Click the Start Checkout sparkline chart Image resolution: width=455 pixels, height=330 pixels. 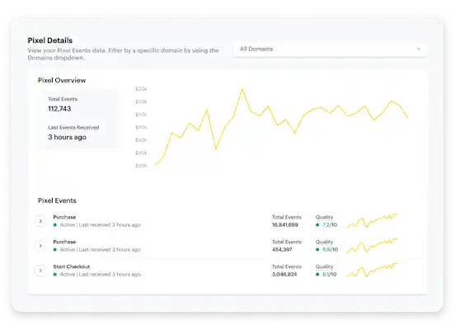(372, 270)
